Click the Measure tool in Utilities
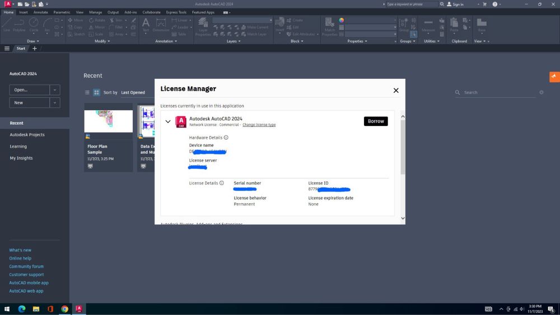 tap(428, 25)
